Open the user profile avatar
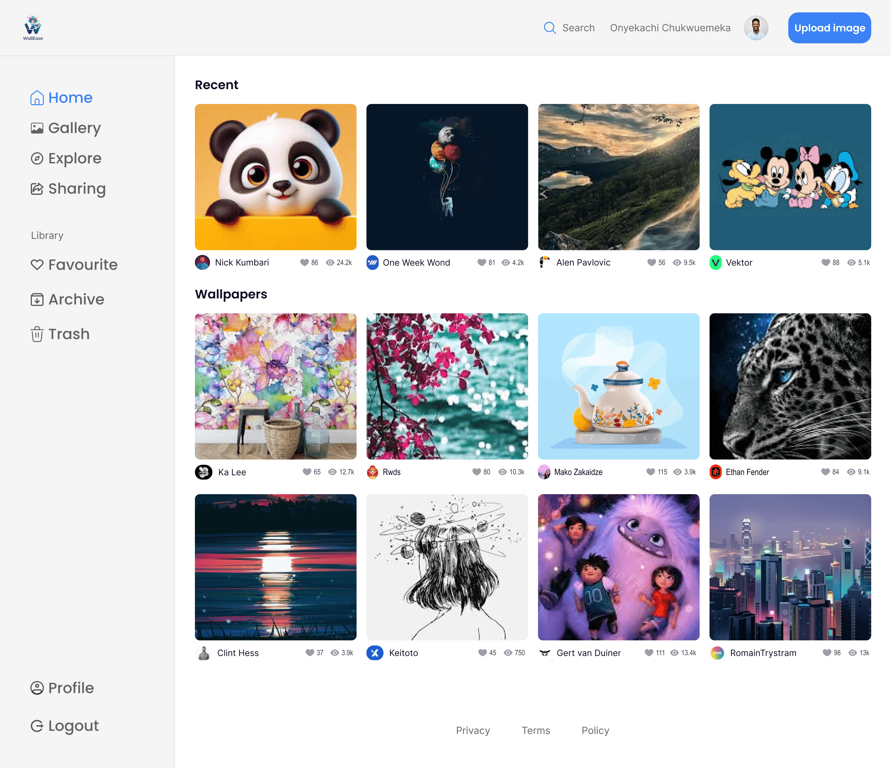The image size is (891, 768). pyautogui.click(x=755, y=28)
